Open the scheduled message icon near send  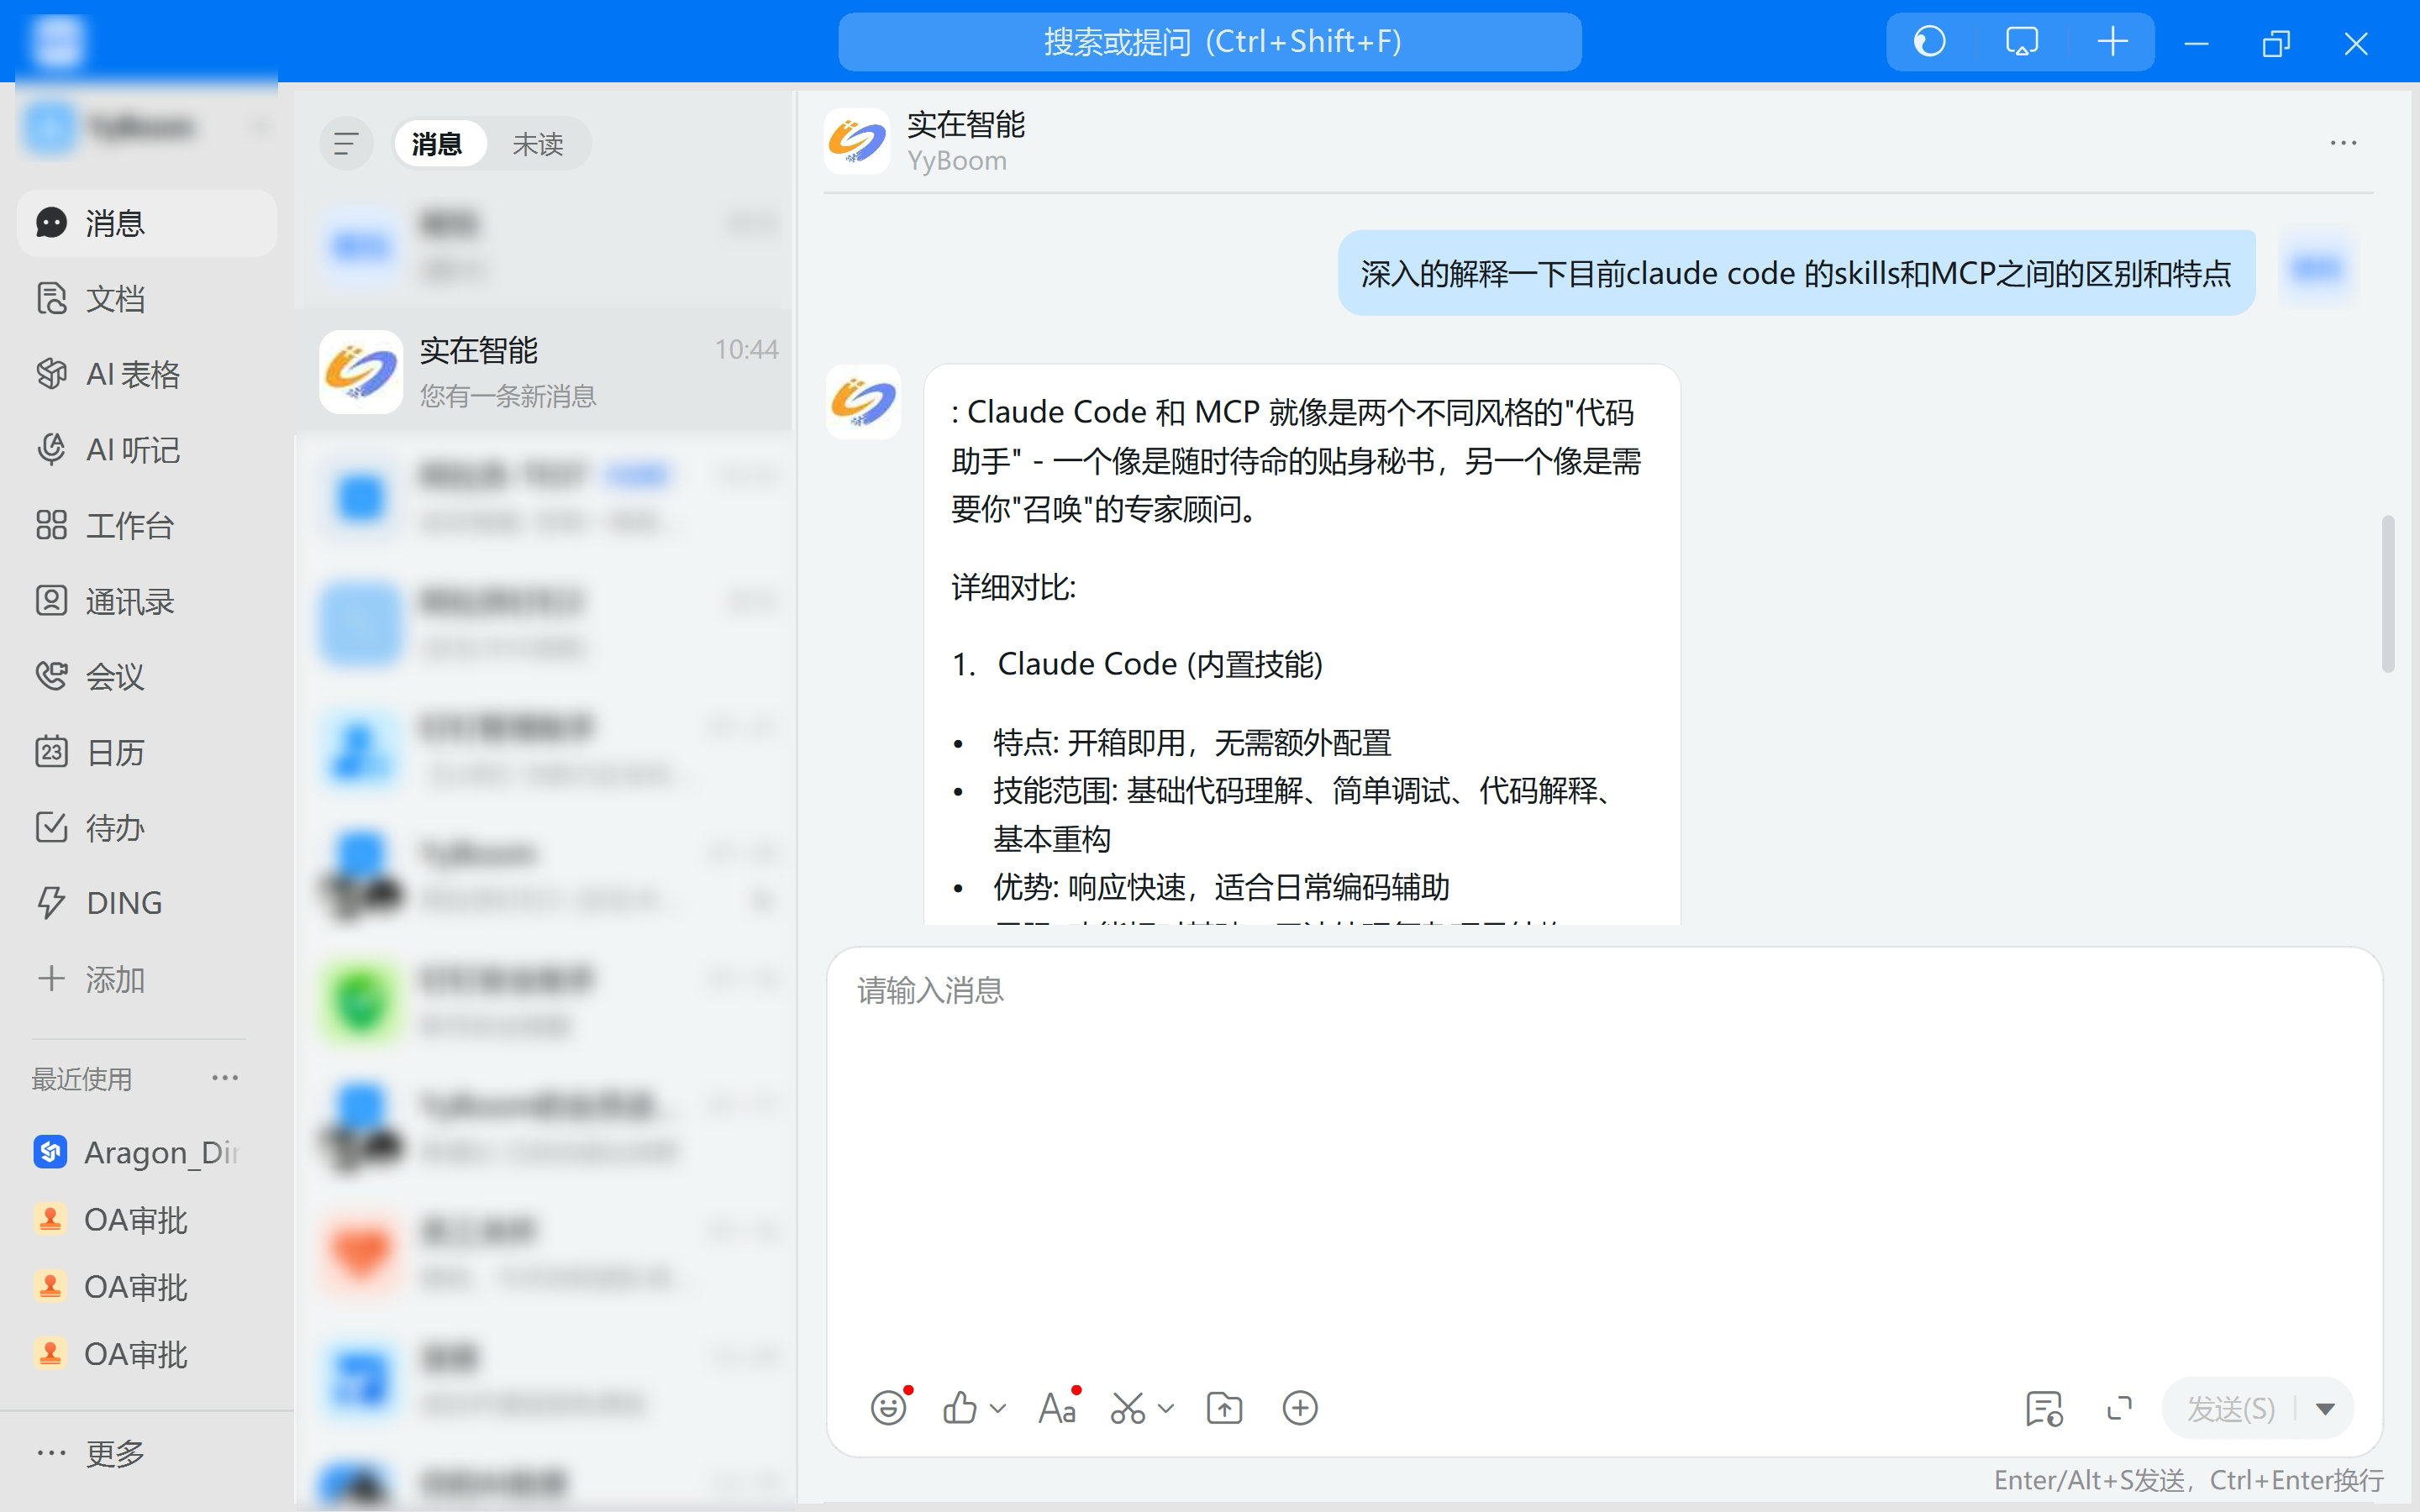point(2044,1408)
